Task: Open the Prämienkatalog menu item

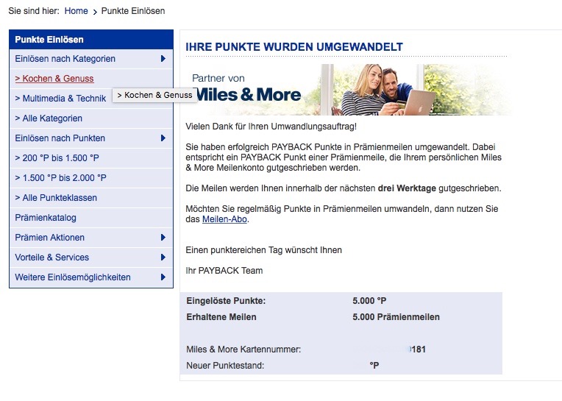Action: tap(46, 218)
